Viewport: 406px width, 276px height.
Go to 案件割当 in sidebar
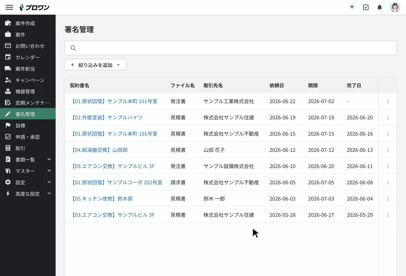(x=28, y=69)
